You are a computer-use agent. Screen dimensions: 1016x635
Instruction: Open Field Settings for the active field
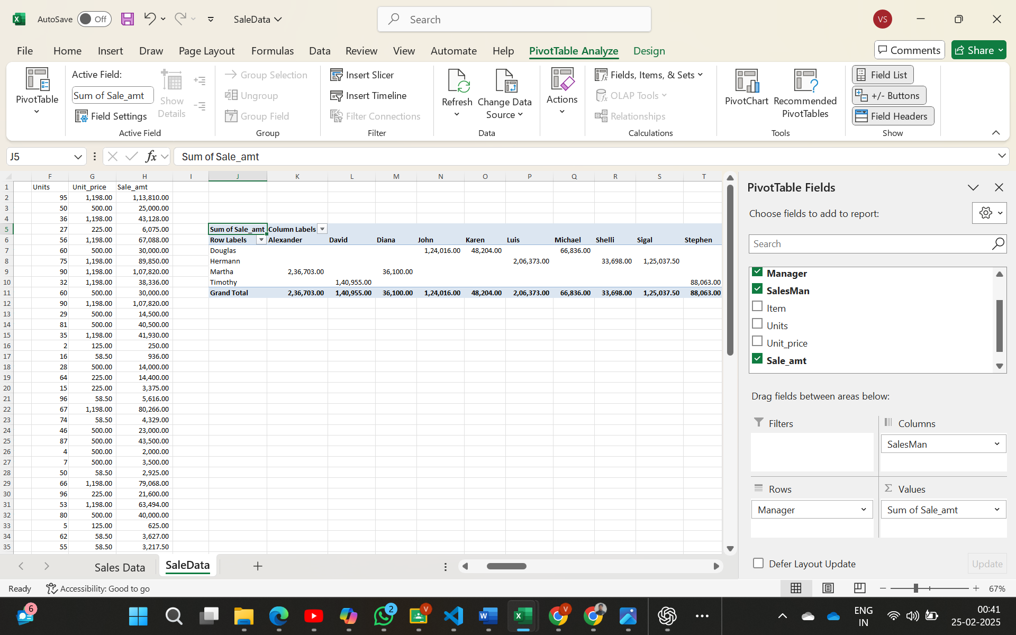pos(111,116)
